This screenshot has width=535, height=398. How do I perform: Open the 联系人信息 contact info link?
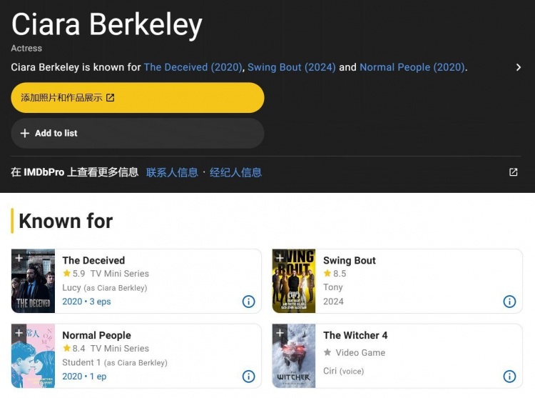click(172, 172)
